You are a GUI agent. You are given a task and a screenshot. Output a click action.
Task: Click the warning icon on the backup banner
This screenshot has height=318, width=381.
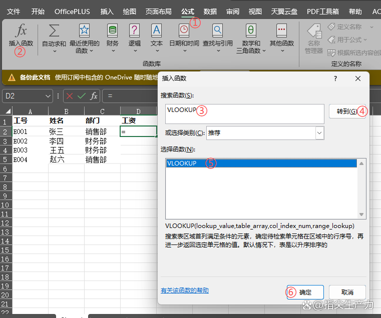point(12,77)
